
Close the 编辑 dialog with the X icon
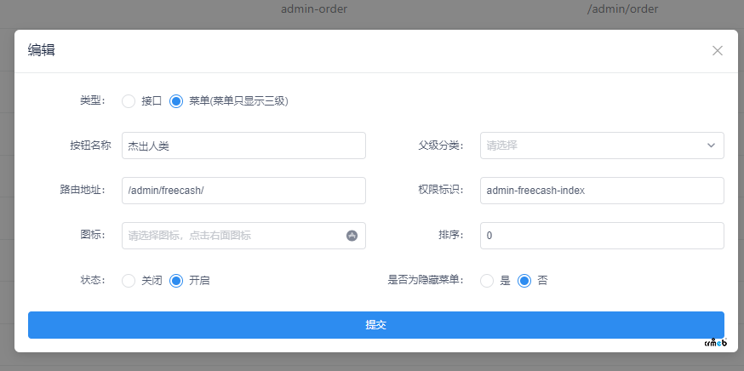(x=718, y=51)
